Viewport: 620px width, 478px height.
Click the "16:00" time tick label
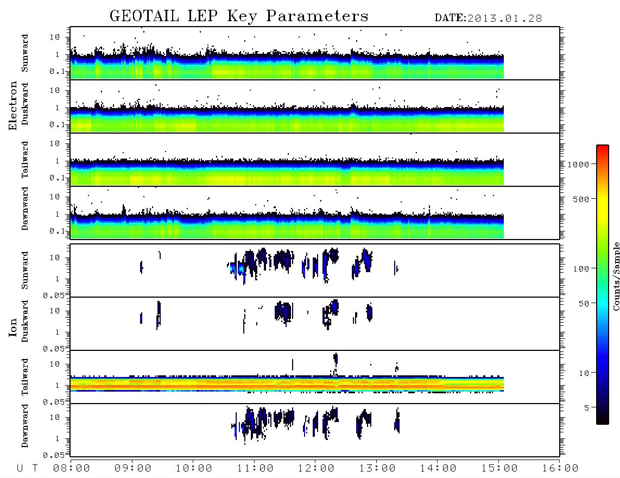[560, 469]
